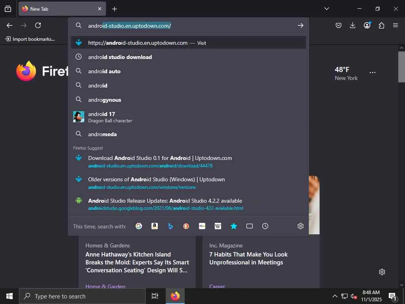Click the 48°F New York weather widget

click(346, 74)
